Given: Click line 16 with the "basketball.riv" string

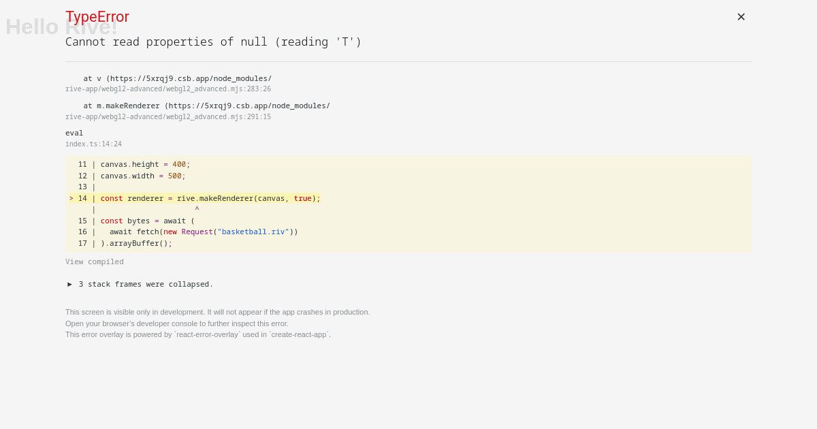Looking at the screenshot, I should 188,232.
